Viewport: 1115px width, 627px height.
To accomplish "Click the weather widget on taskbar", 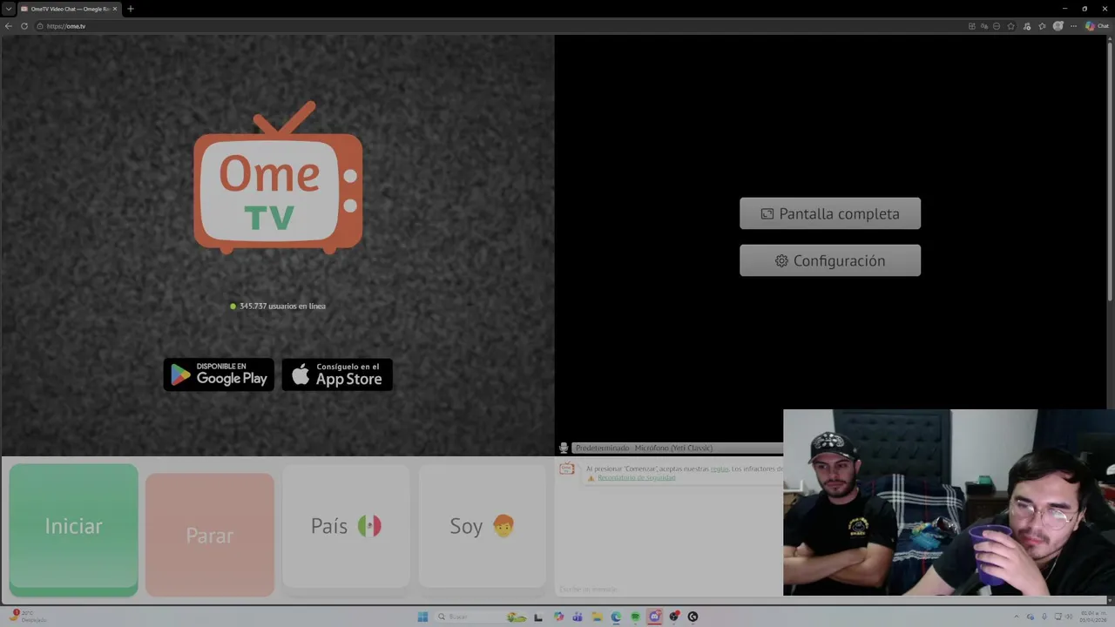I will (27, 617).
